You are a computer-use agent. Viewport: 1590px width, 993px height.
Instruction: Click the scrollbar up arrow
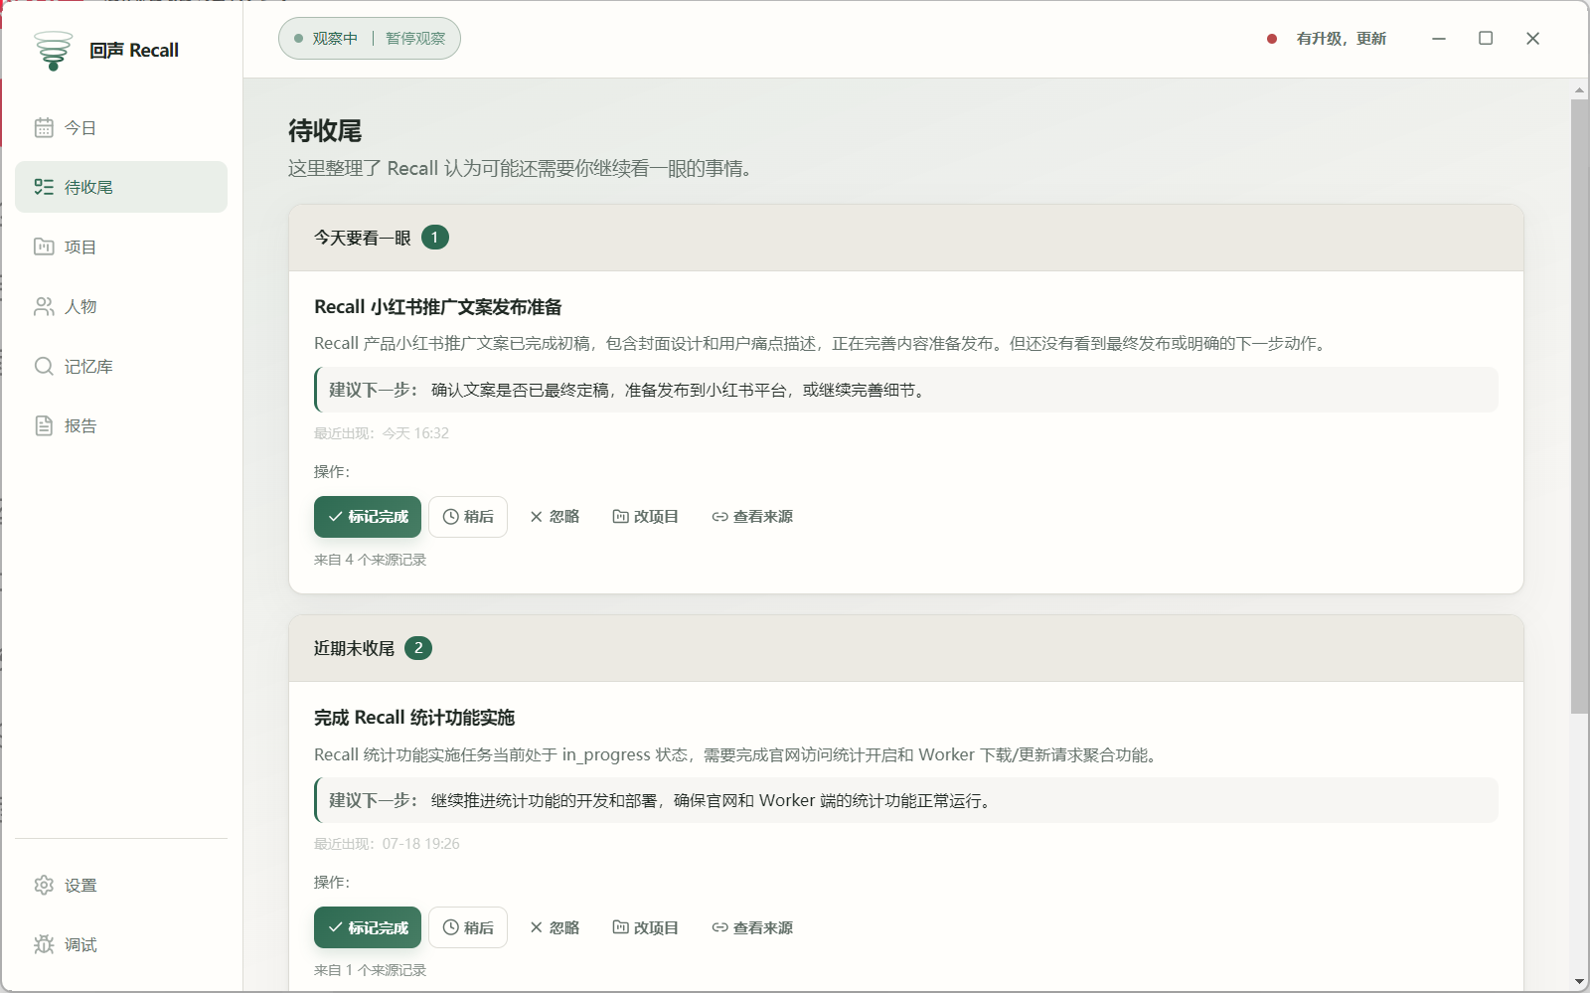(x=1579, y=89)
